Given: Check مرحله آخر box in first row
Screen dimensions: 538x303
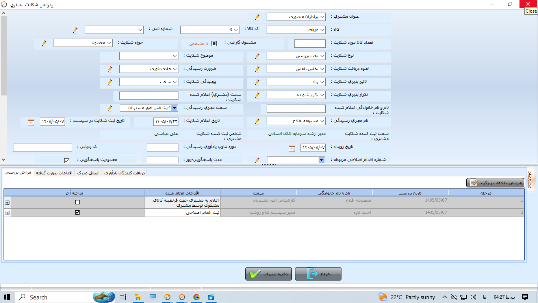Looking at the screenshot, I should tap(77, 202).
